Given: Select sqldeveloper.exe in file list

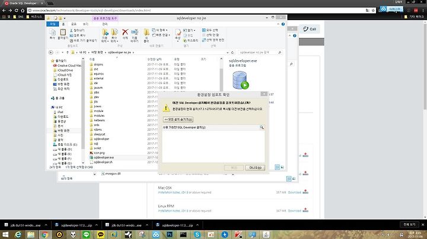Looking at the screenshot, I should [103, 157].
